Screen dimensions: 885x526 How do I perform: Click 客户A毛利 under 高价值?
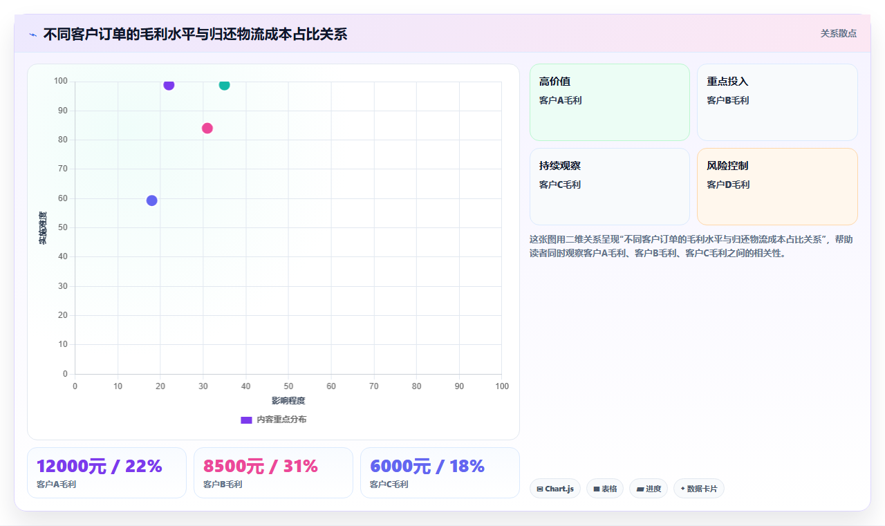click(561, 100)
